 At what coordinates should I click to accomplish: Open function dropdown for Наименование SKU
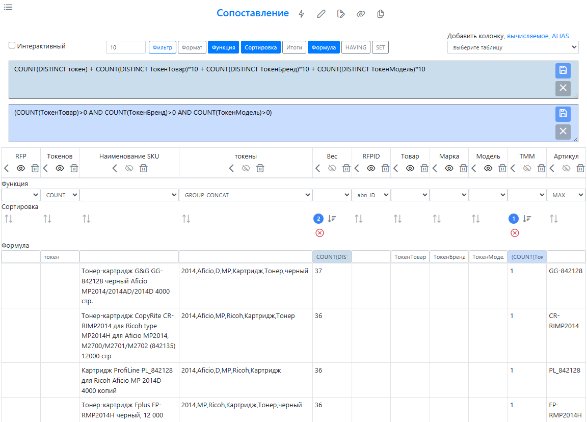129,195
